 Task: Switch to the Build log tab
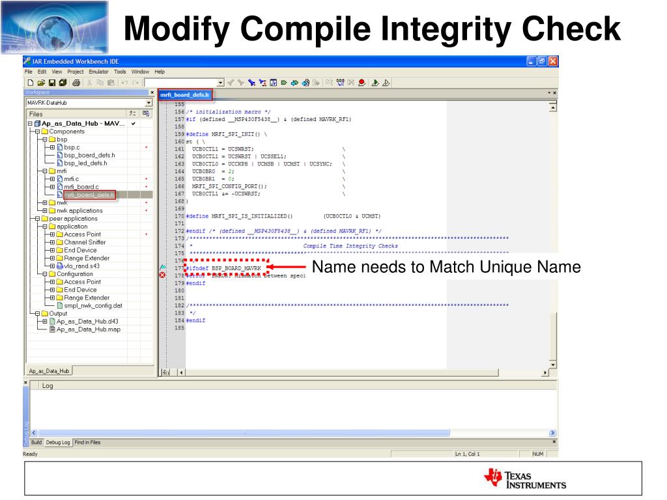coord(36,443)
